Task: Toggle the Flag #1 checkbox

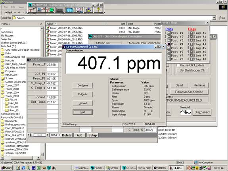Action: click(x=192, y=33)
